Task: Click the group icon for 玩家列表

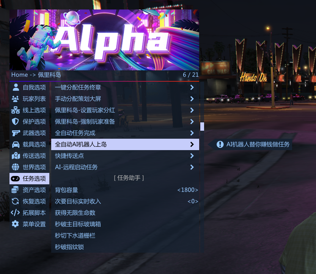Action: 16,99
